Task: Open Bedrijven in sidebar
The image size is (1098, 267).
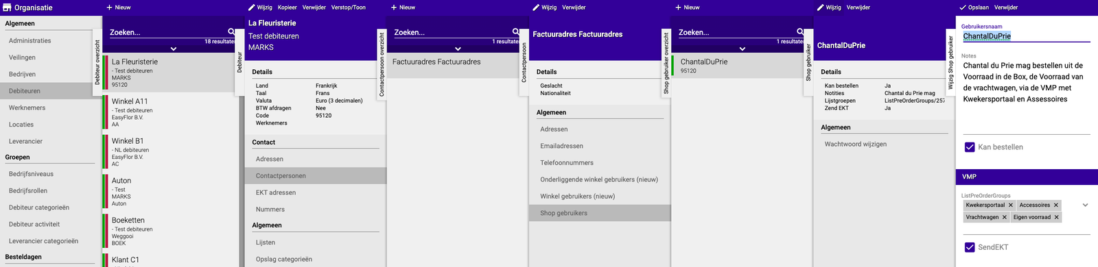Action: pyautogui.click(x=51, y=74)
